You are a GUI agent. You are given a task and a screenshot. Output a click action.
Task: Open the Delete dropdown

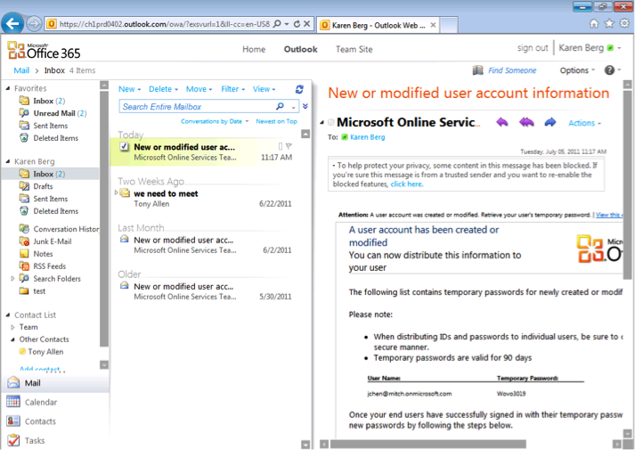tap(163, 89)
